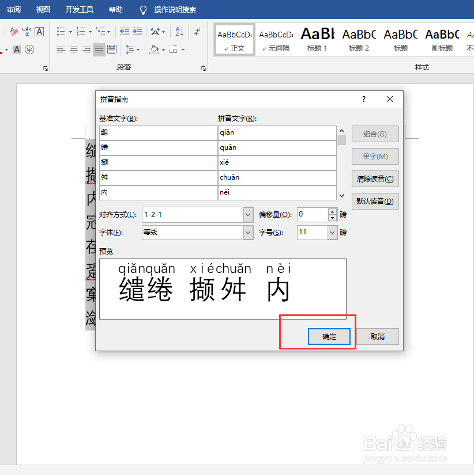Click the character border boxed-A icon
The height and width of the screenshot is (475, 474).
click(39, 32)
